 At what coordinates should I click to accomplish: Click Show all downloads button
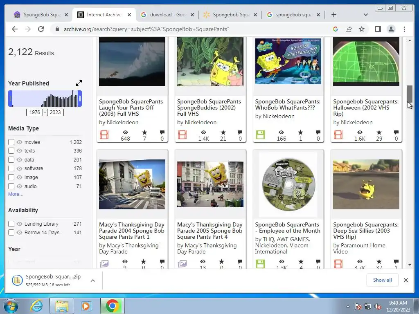tap(383, 280)
